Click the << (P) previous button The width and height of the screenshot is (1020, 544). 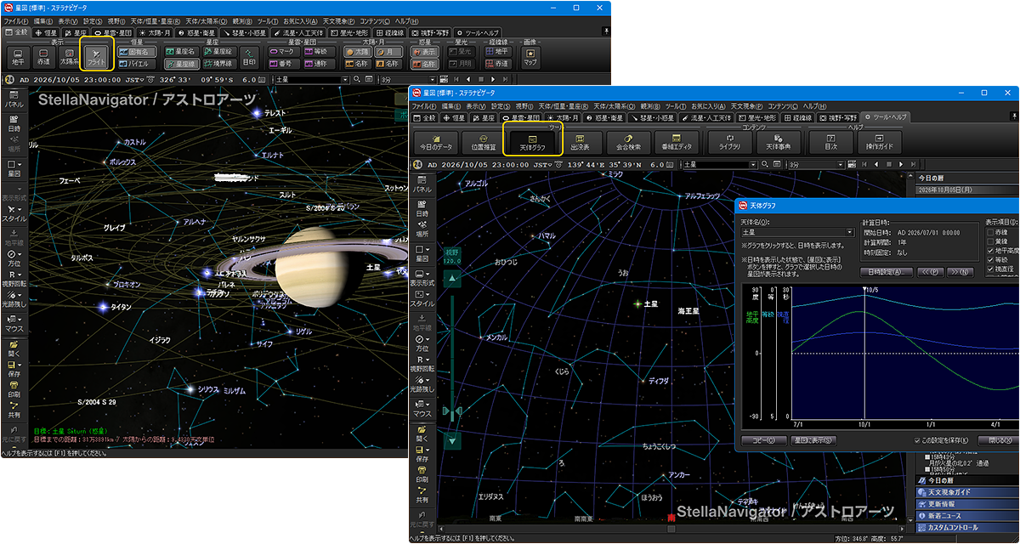[x=930, y=273]
